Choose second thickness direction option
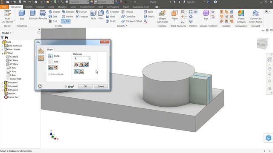 tap(81, 64)
